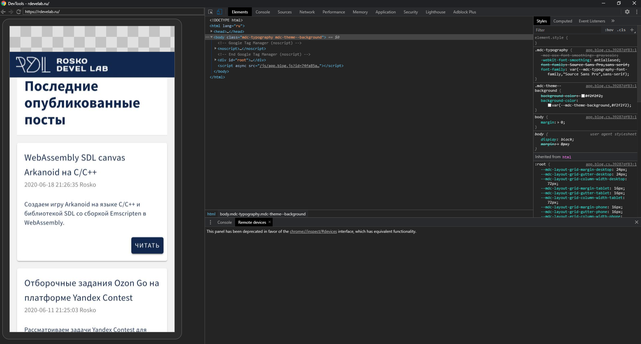Click the browser back arrow
The width and height of the screenshot is (641, 344).
point(3,11)
